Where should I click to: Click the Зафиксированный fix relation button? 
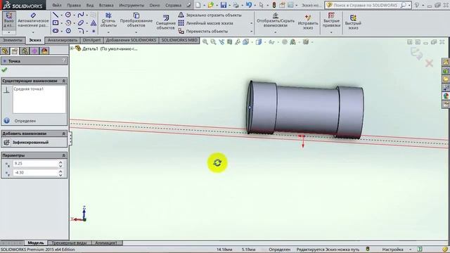click(x=26, y=142)
